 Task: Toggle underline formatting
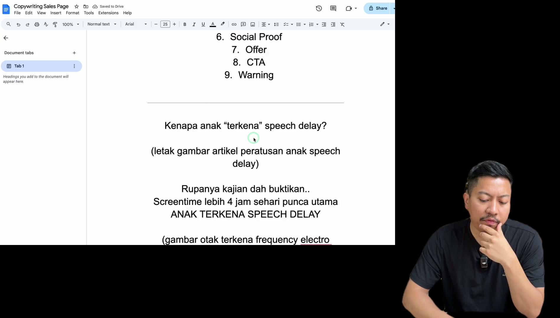tap(203, 24)
